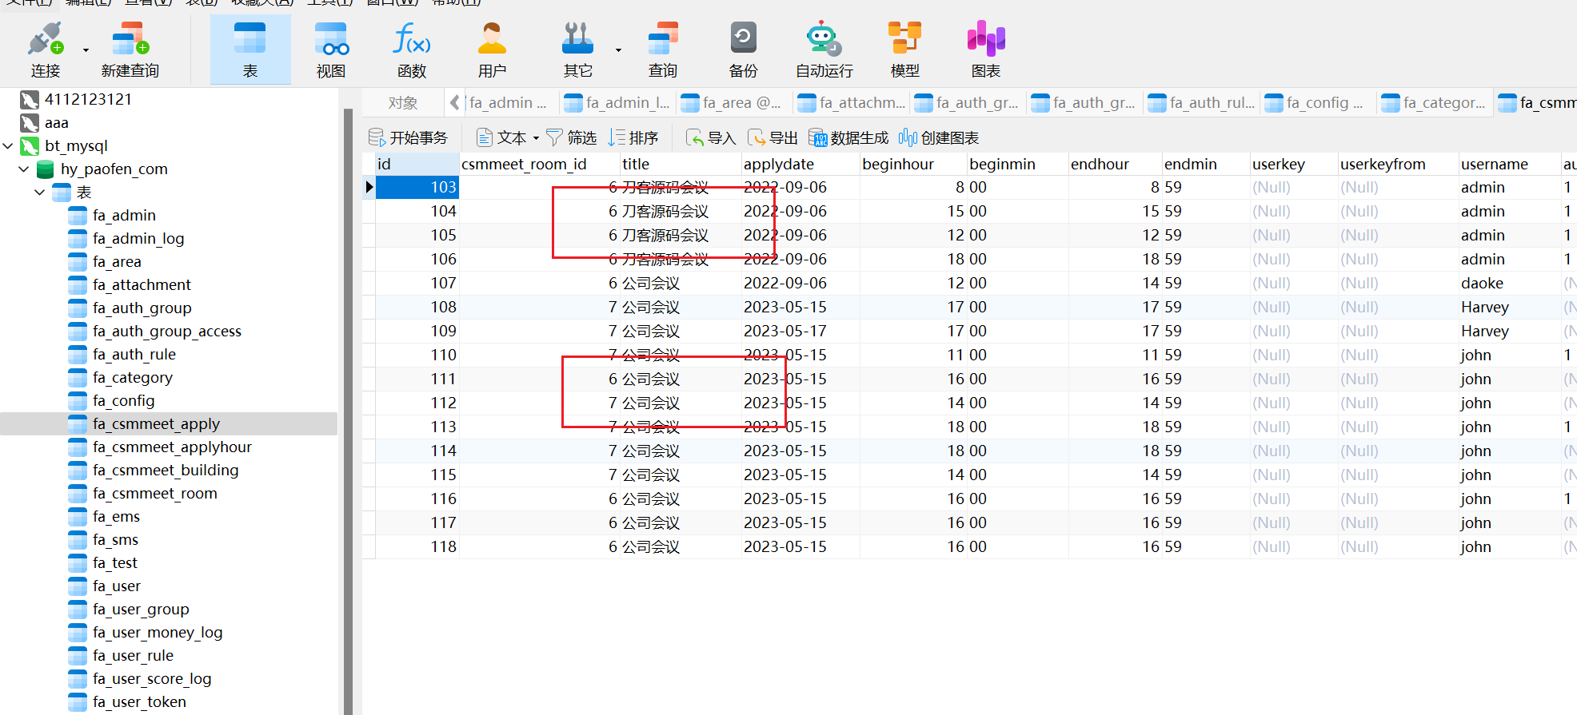Open the Charts (图表) toolbar icon

[985, 40]
